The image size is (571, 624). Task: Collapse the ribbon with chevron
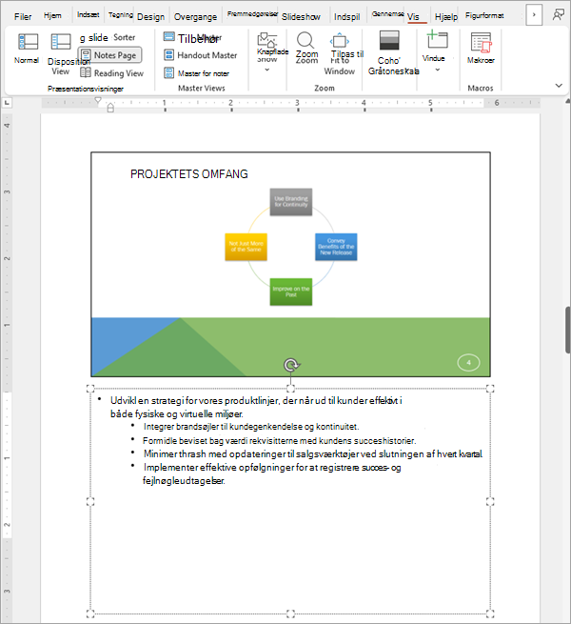coord(559,86)
